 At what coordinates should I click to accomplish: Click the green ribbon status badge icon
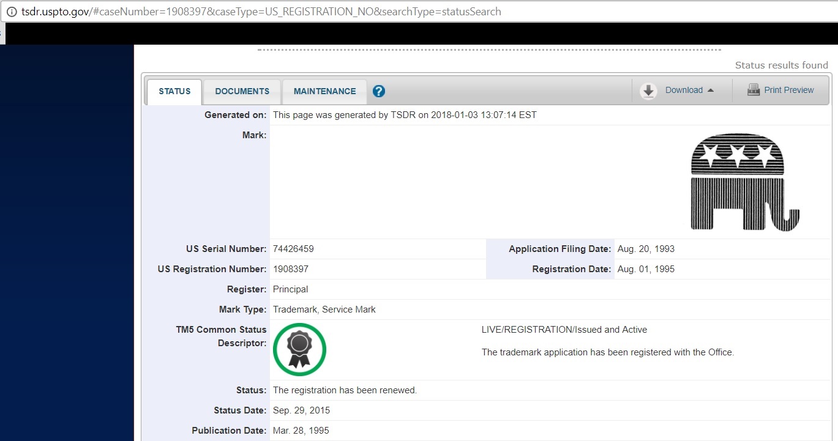click(299, 349)
